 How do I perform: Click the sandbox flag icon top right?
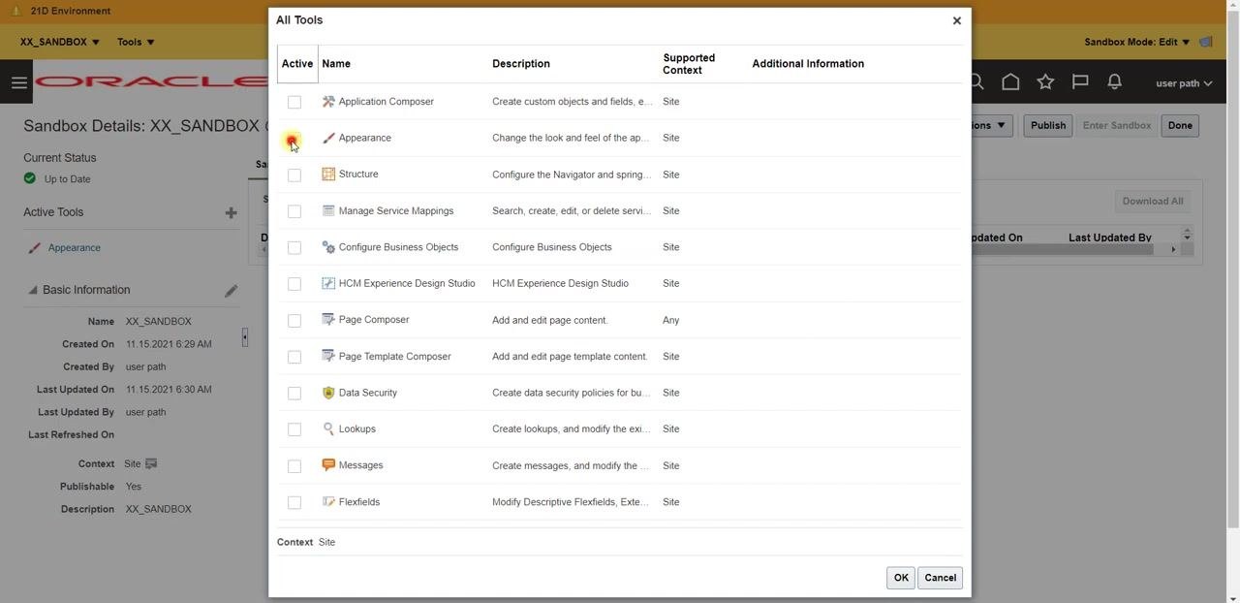pos(1206,42)
